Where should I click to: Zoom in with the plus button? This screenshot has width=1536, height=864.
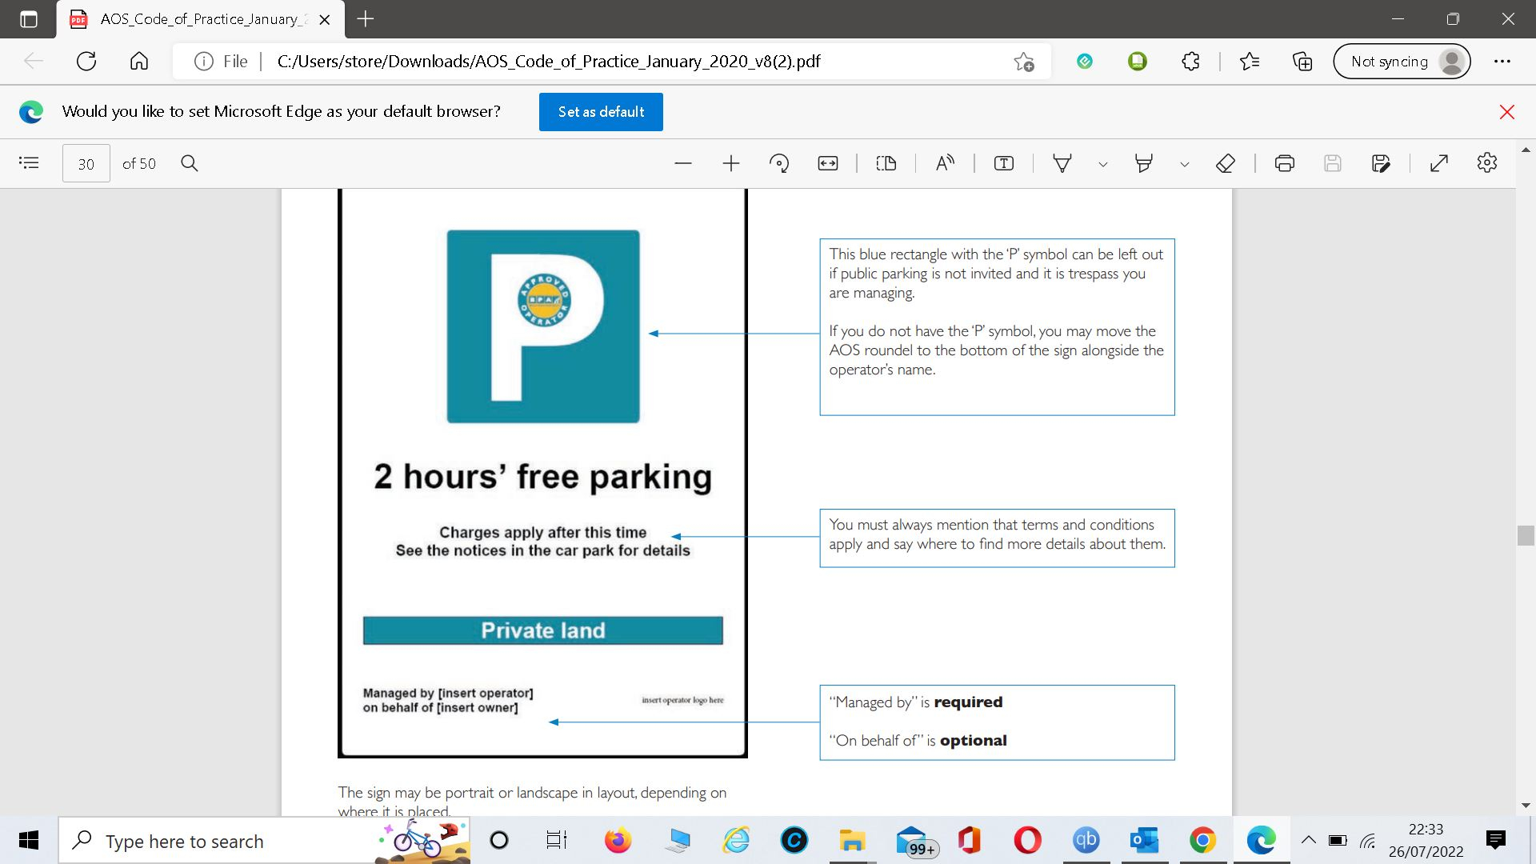pyautogui.click(x=730, y=163)
